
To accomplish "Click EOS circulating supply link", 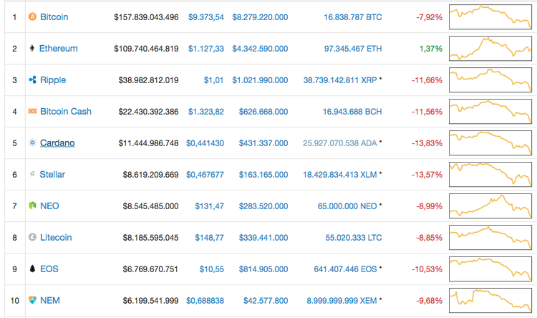I will 344,269.
